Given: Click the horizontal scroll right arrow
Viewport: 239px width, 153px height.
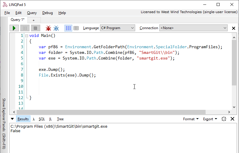Looking at the screenshot, I should click(229, 112).
